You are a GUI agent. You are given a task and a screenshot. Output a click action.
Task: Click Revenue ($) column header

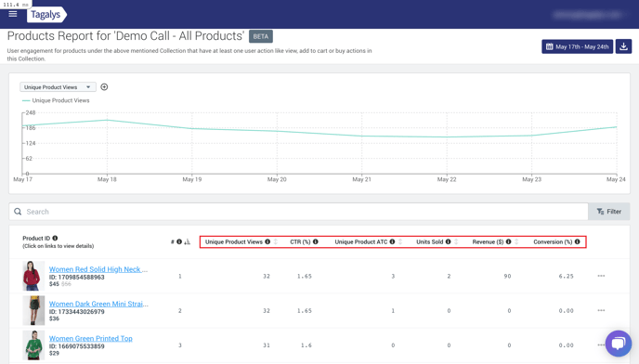pos(488,241)
